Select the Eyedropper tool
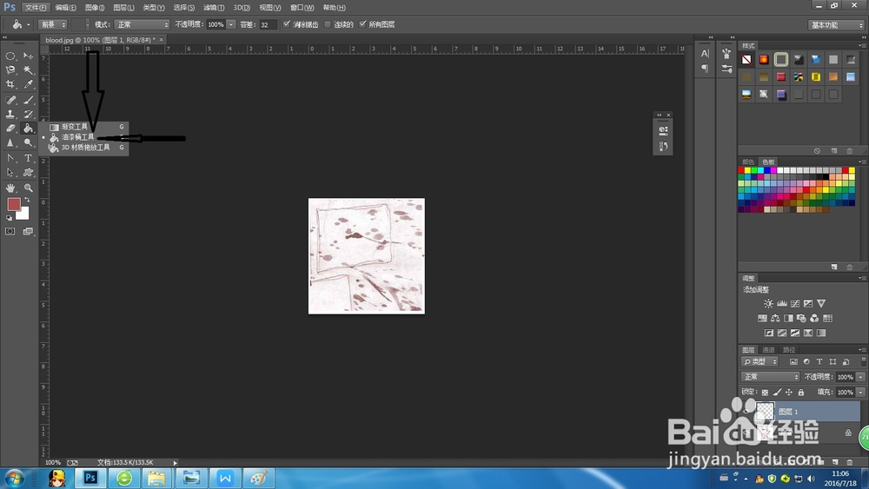The width and height of the screenshot is (869, 489). [x=28, y=84]
